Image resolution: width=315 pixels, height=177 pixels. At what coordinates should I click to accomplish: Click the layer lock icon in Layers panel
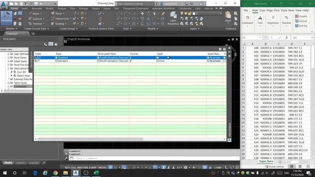189,13
